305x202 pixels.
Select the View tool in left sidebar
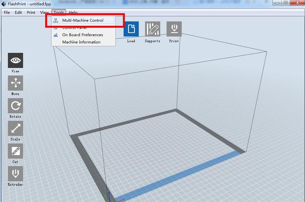[15, 60]
